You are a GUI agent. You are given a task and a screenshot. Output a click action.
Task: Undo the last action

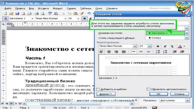[x=89, y=13]
